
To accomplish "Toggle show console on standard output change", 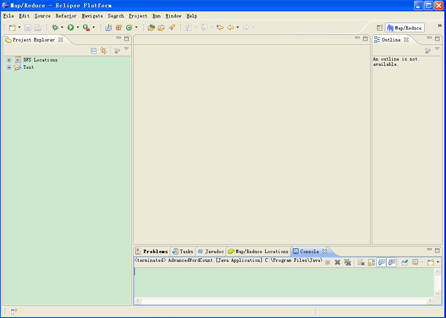I will point(381,262).
